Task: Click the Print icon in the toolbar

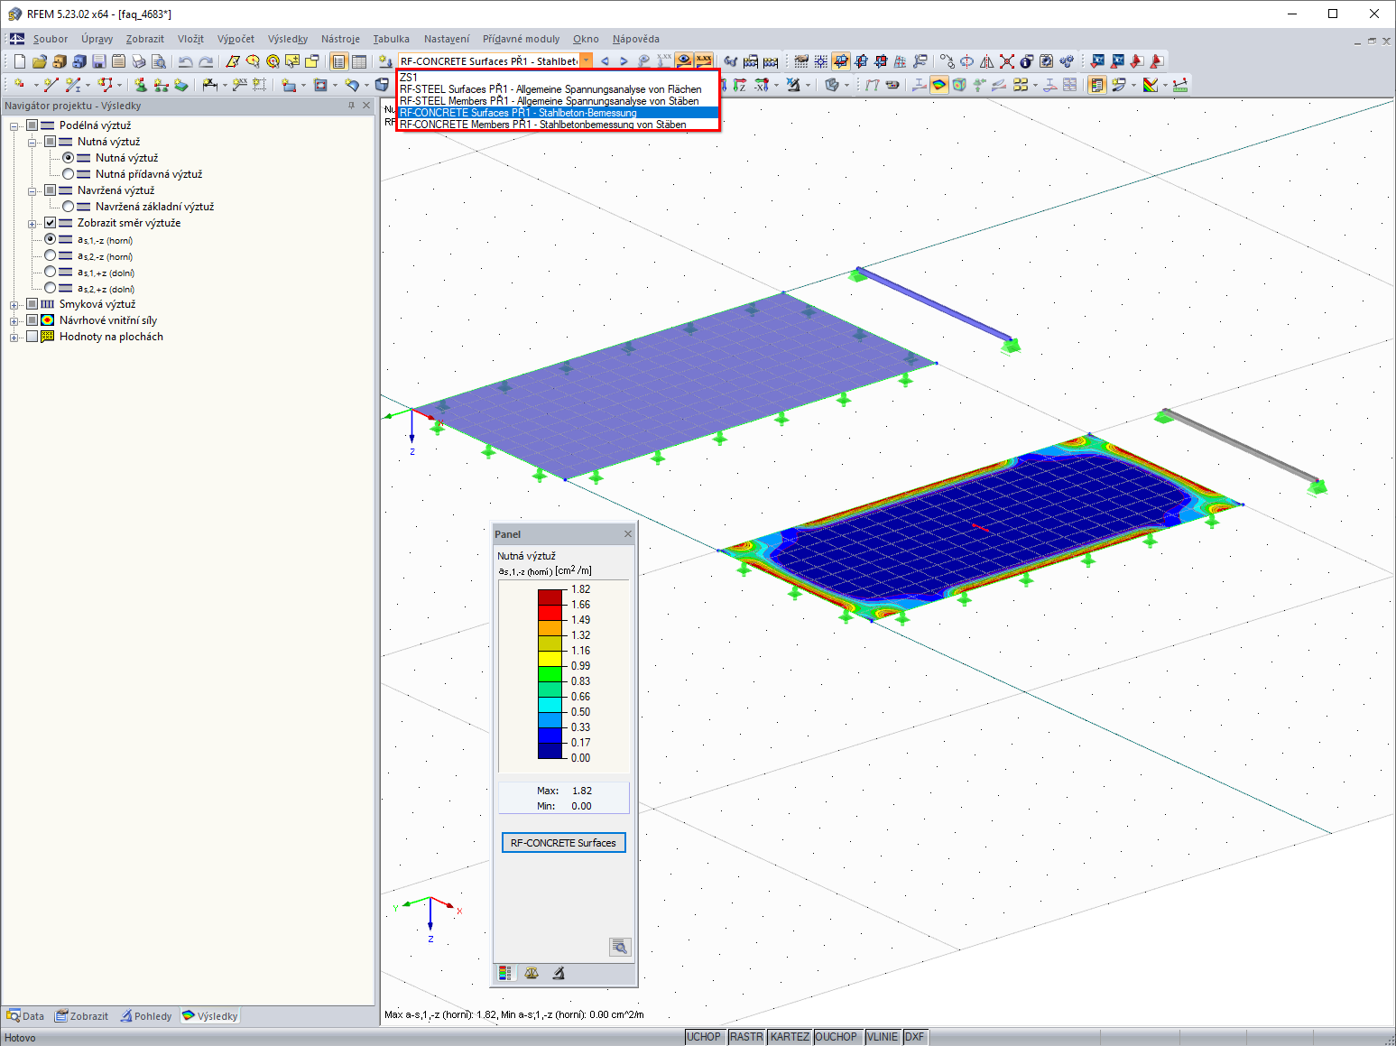Action: click(x=139, y=61)
